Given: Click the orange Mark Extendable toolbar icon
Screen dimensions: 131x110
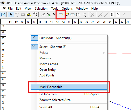Looking at the screenshot, I should [x=60, y=15].
